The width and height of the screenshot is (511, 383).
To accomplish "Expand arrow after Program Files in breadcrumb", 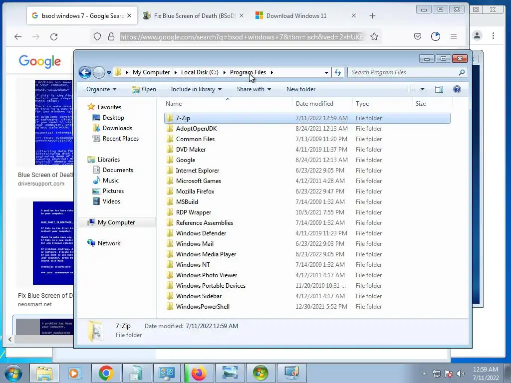I will 272,72.
